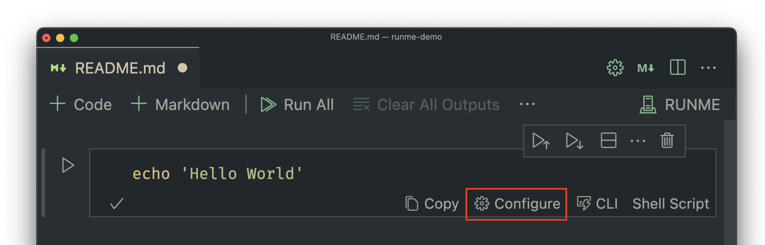Add a new Code cell
The height and width of the screenshot is (245, 765).
pos(81,104)
